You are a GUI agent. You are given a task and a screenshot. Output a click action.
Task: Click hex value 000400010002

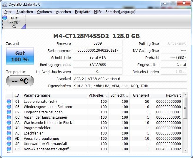click(169, 149)
